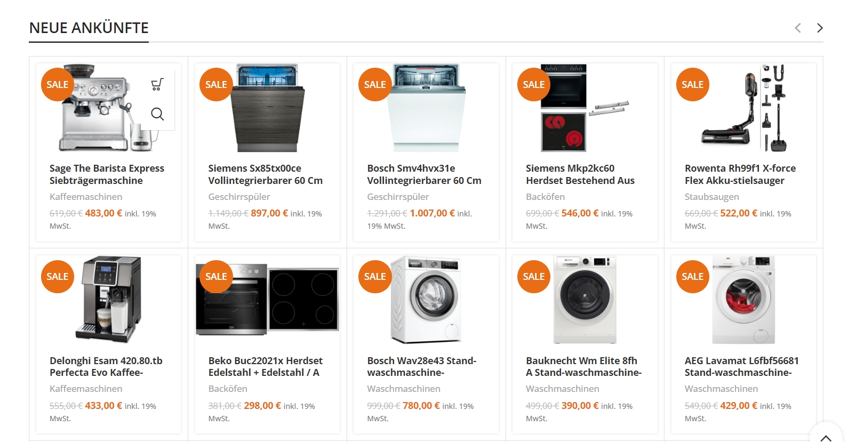Advance carousel with the next arrow
This screenshot has width=848, height=442.
click(820, 28)
